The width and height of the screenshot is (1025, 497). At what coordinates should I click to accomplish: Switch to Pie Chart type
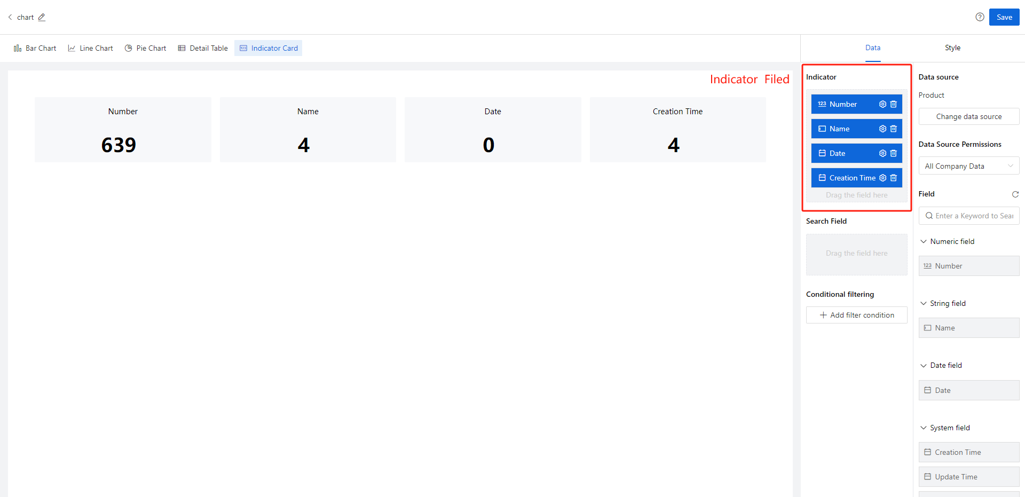pos(145,48)
